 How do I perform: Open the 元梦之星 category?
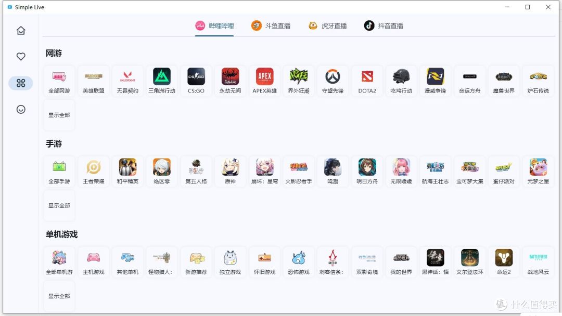click(538, 172)
